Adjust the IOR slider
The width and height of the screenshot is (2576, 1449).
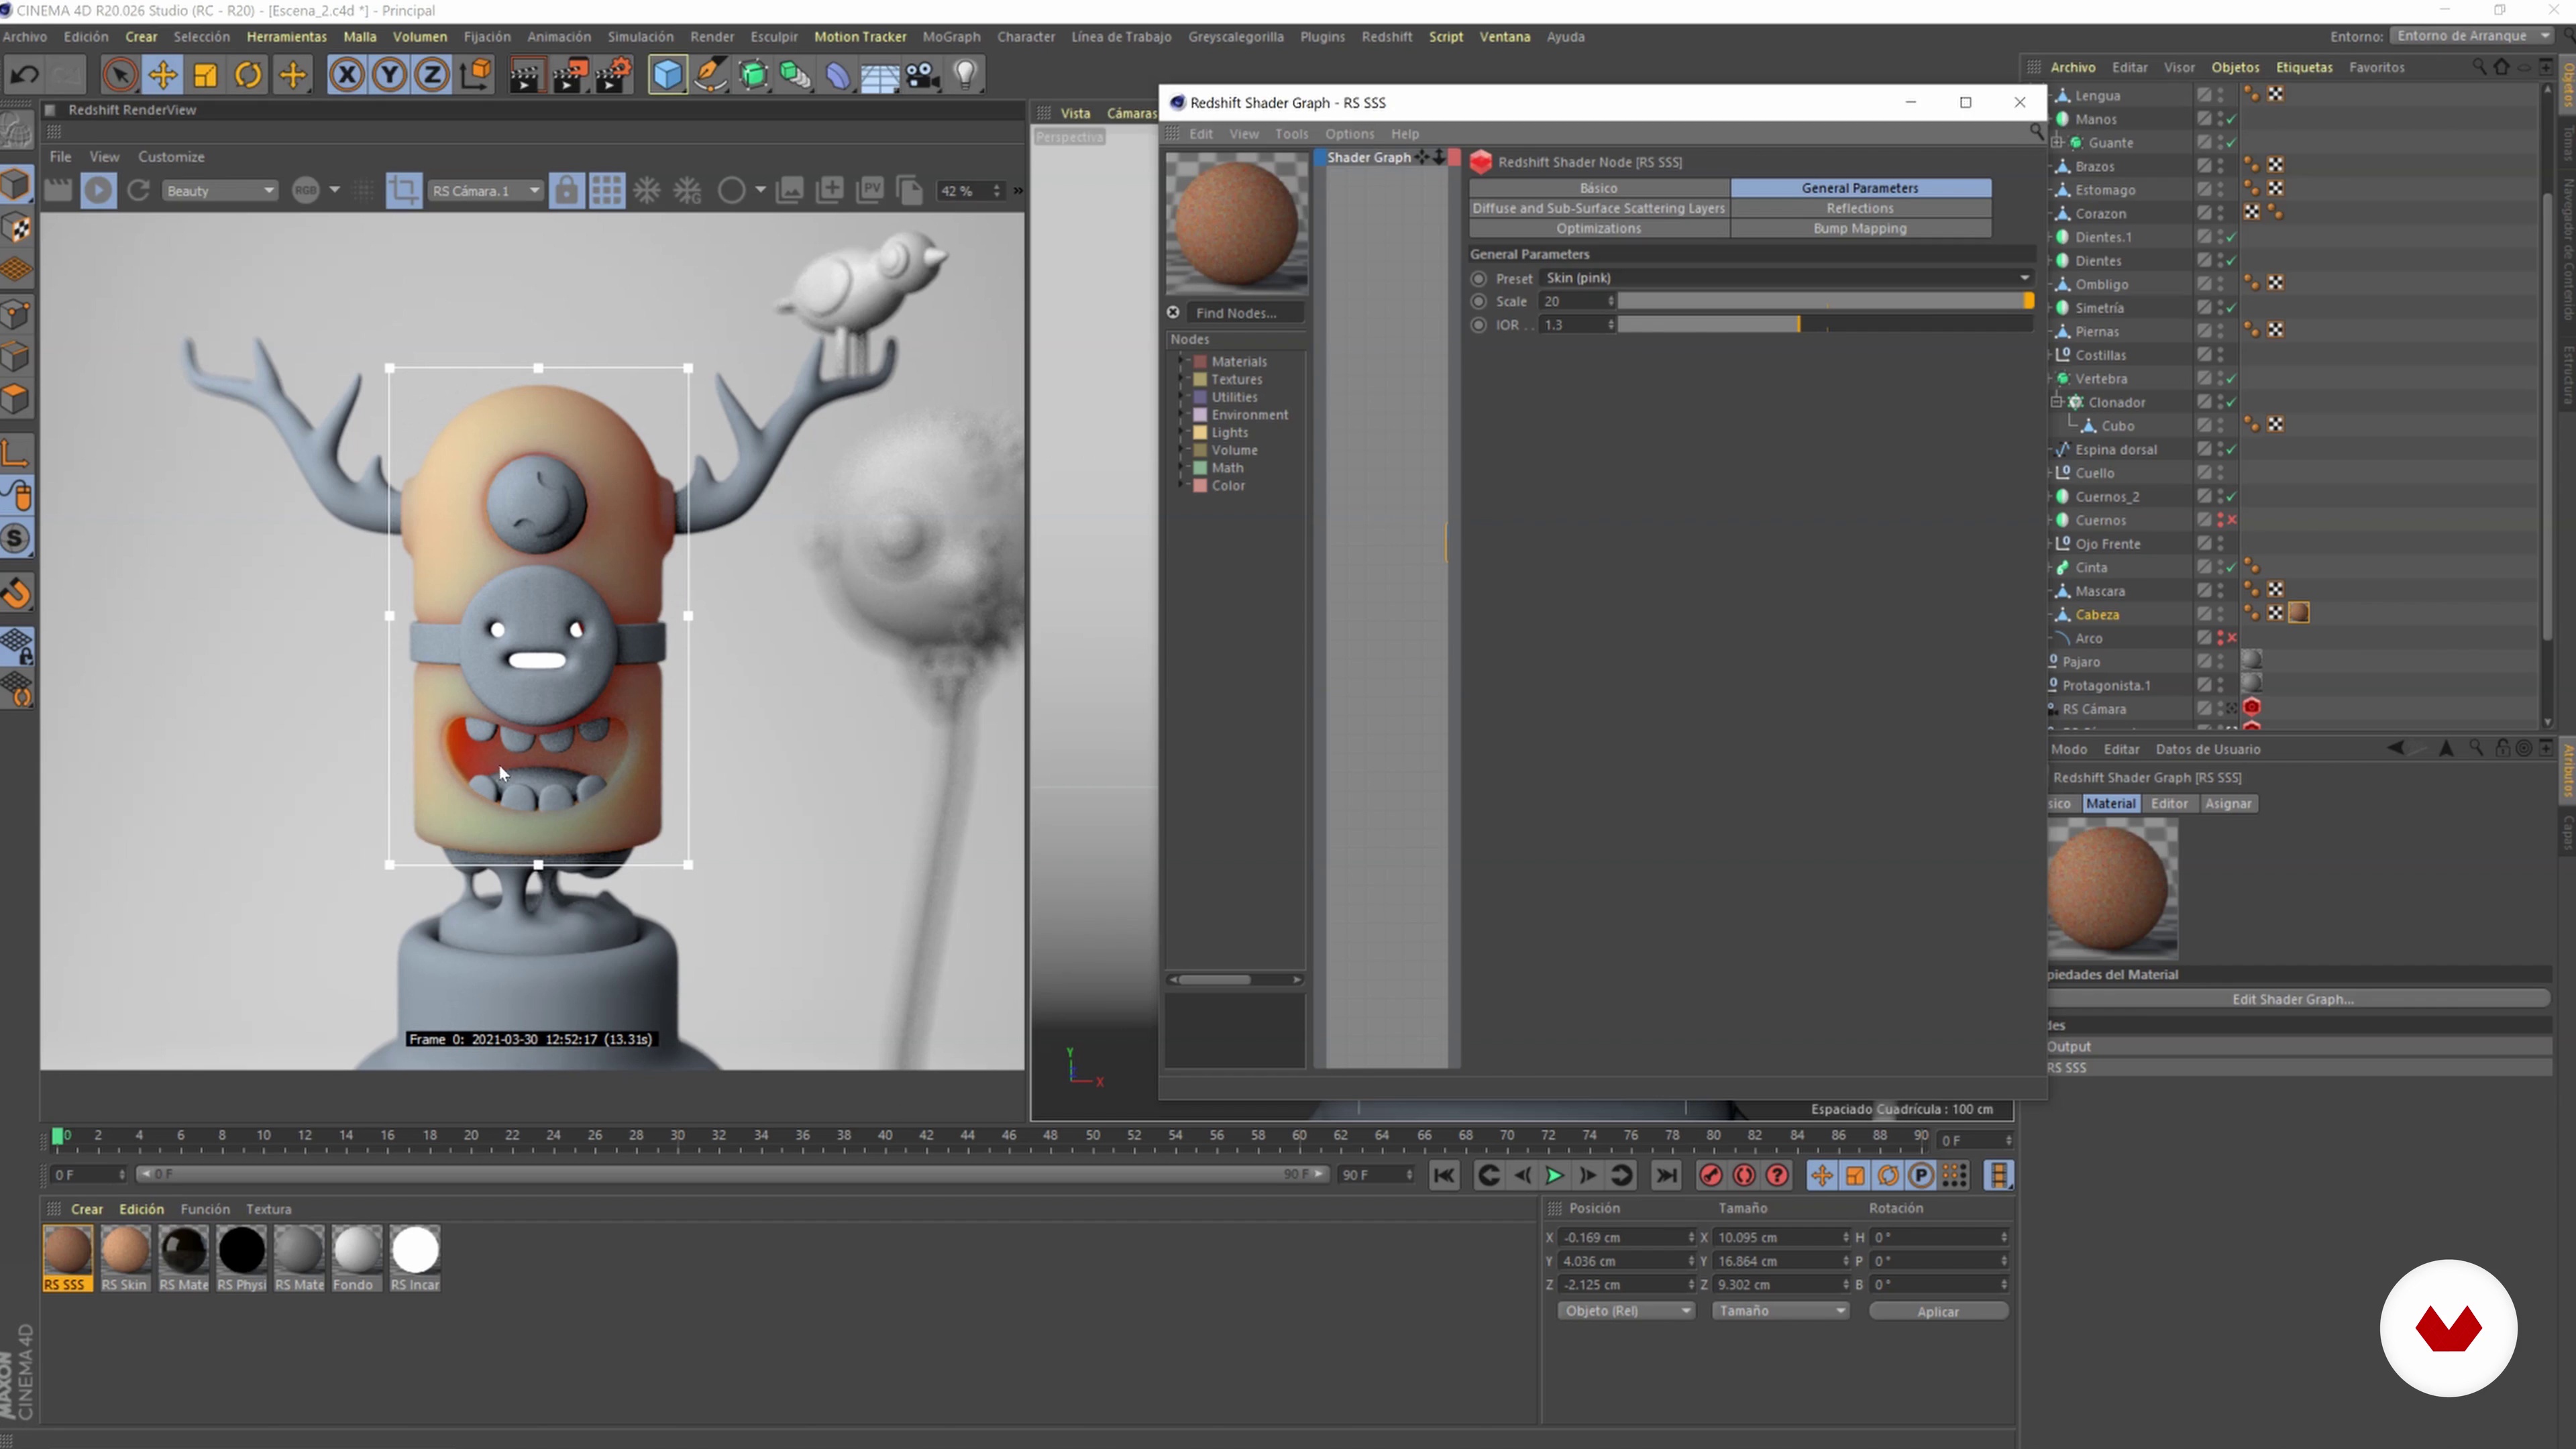[1826, 325]
